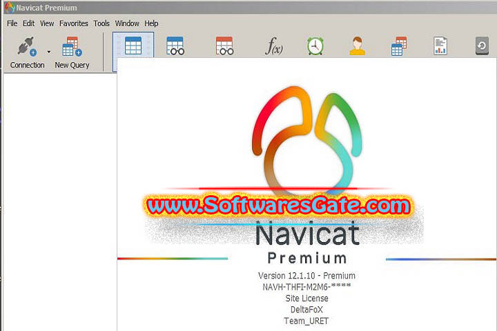Click the Navicat logo in the About splash
Viewport: 497px width, 331px height.
tap(306, 141)
